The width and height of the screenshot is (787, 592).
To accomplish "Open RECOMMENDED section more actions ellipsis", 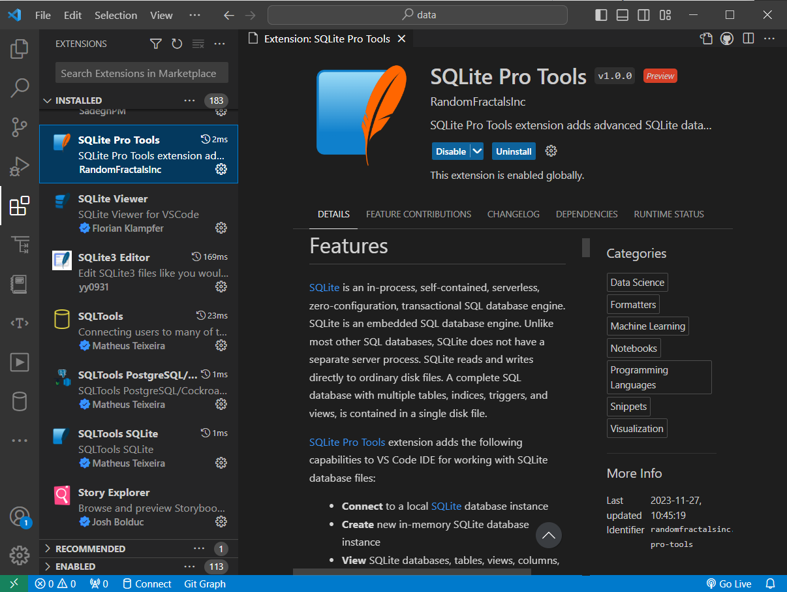I will [x=199, y=549].
